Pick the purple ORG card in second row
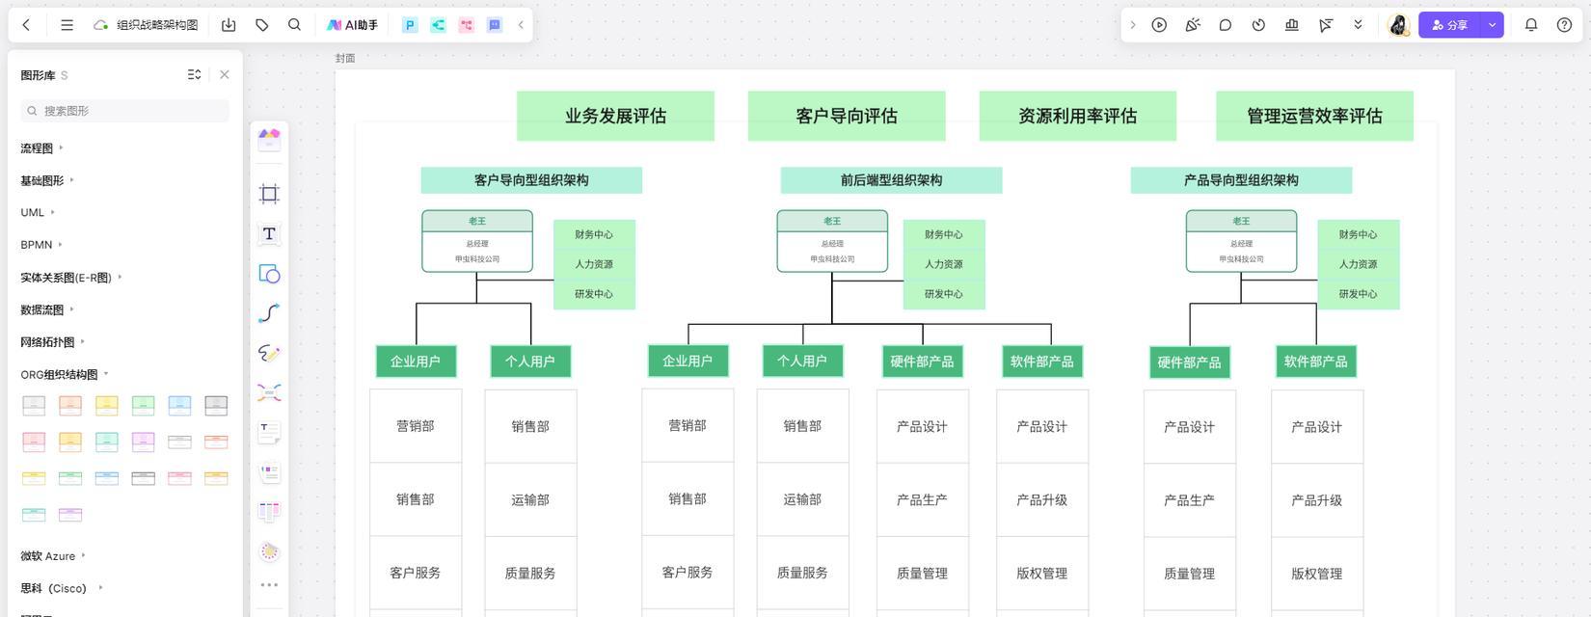1591x617 pixels. (143, 442)
